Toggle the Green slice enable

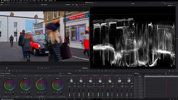[x=97, y=78]
